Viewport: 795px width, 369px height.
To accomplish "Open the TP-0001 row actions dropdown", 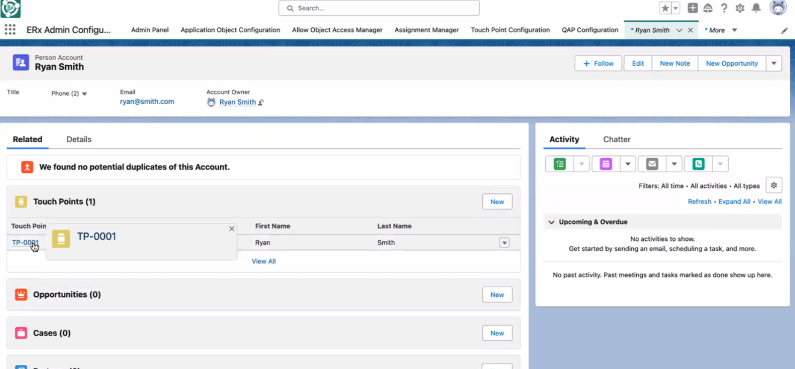I will point(504,243).
